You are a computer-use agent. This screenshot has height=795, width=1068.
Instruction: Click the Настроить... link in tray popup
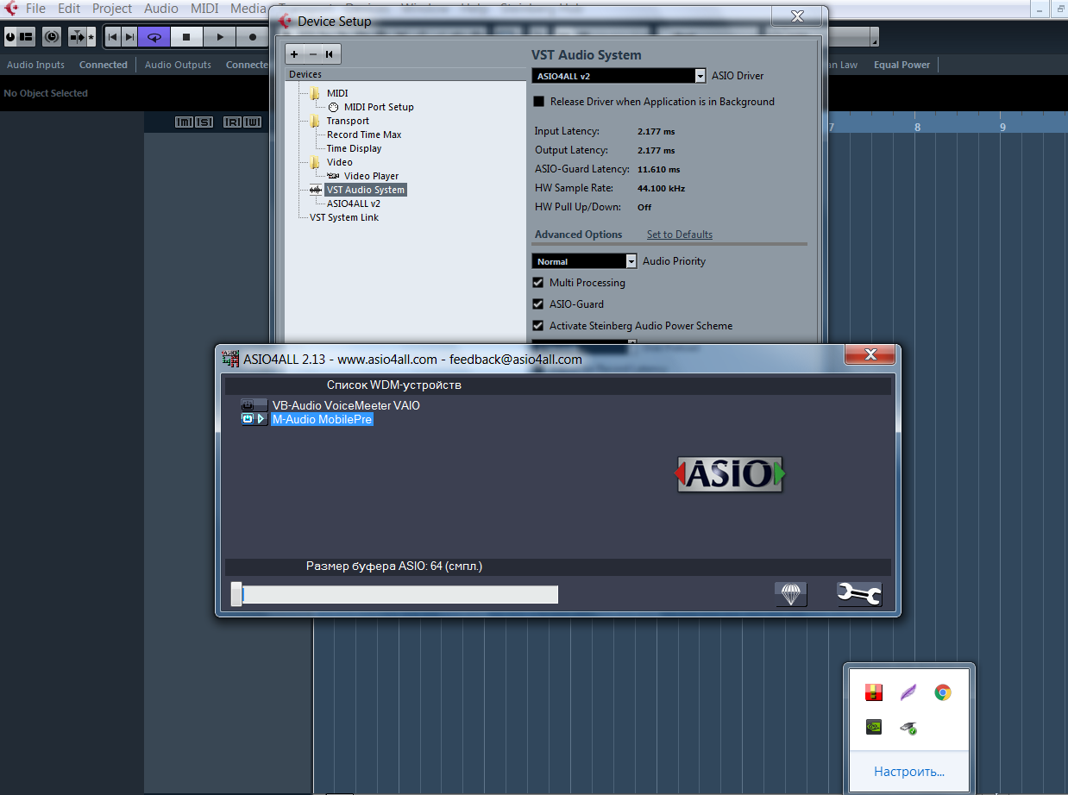pos(909,772)
